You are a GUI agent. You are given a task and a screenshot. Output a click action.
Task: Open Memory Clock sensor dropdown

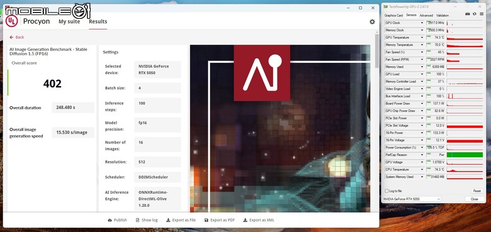point(422,30)
